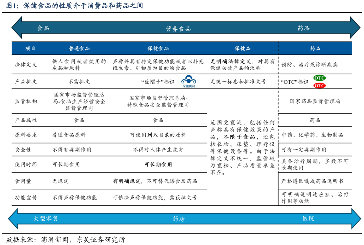Click the red OTC badge

coord(320,86)
